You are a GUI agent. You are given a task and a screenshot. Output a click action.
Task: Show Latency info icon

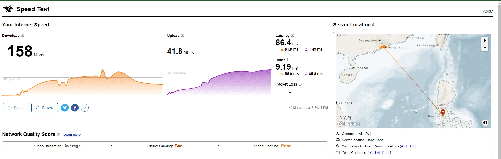pyautogui.click(x=293, y=36)
